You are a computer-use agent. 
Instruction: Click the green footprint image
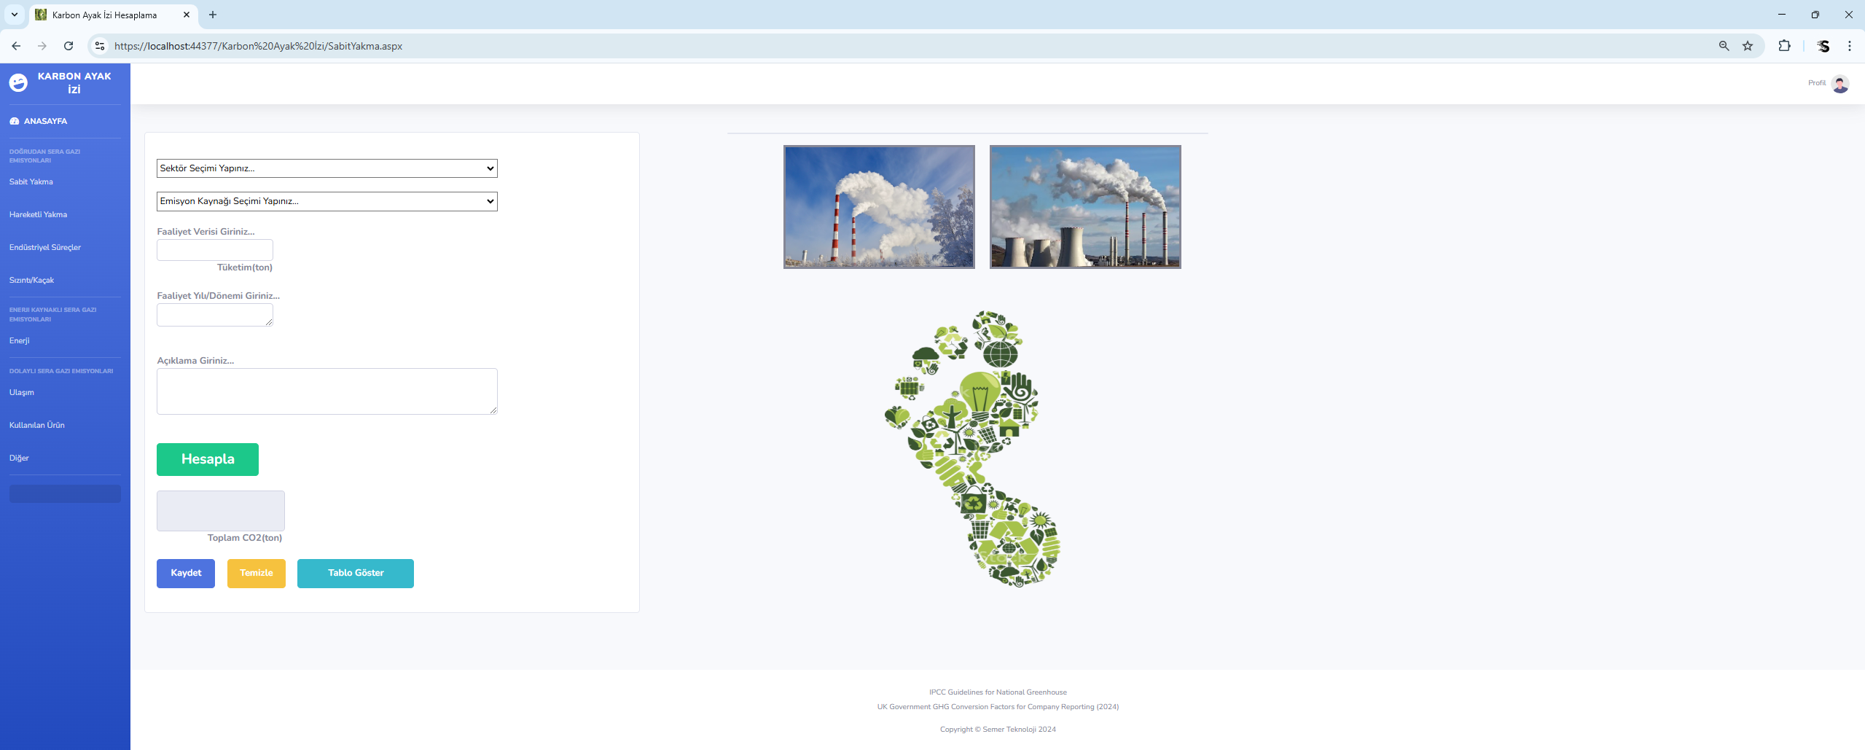tap(973, 449)
